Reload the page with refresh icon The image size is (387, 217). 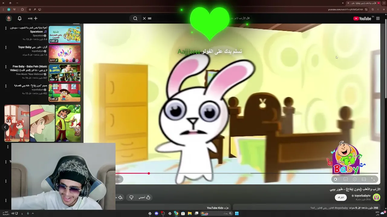(x=373, y=9)
